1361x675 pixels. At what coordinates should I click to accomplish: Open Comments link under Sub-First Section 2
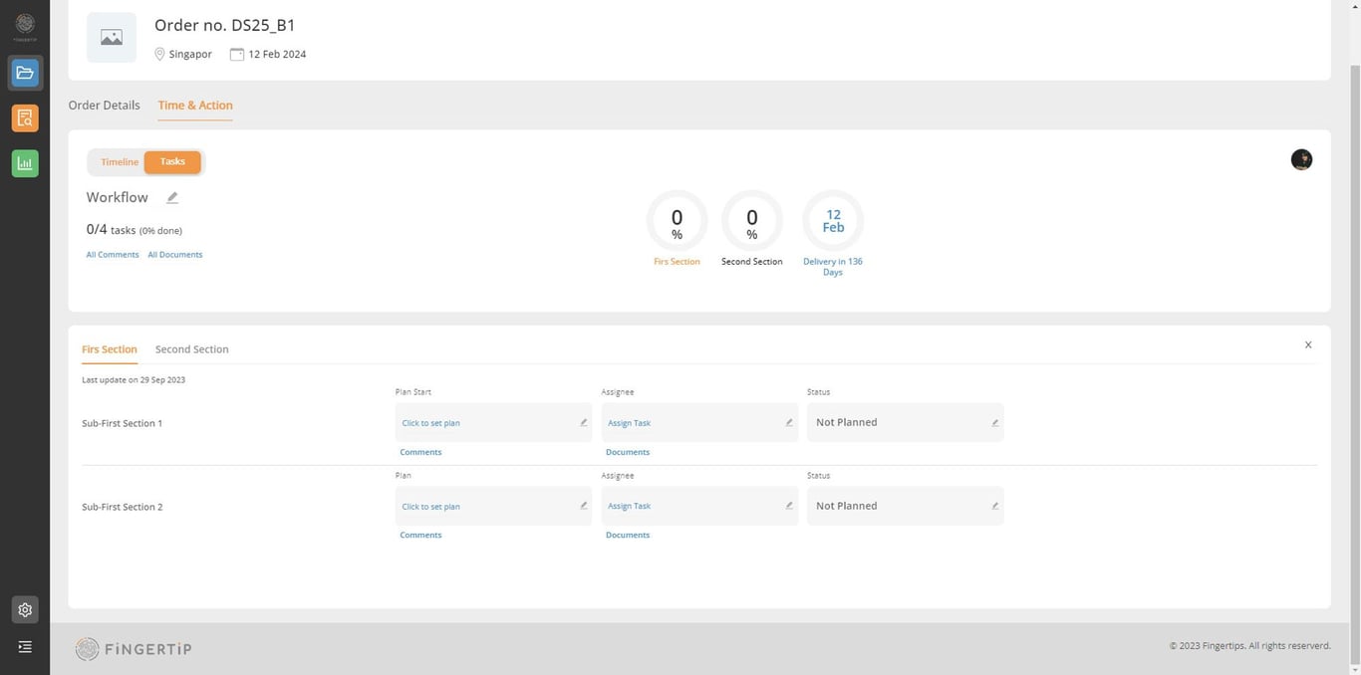pyautogui.click(x=420, y=535)
